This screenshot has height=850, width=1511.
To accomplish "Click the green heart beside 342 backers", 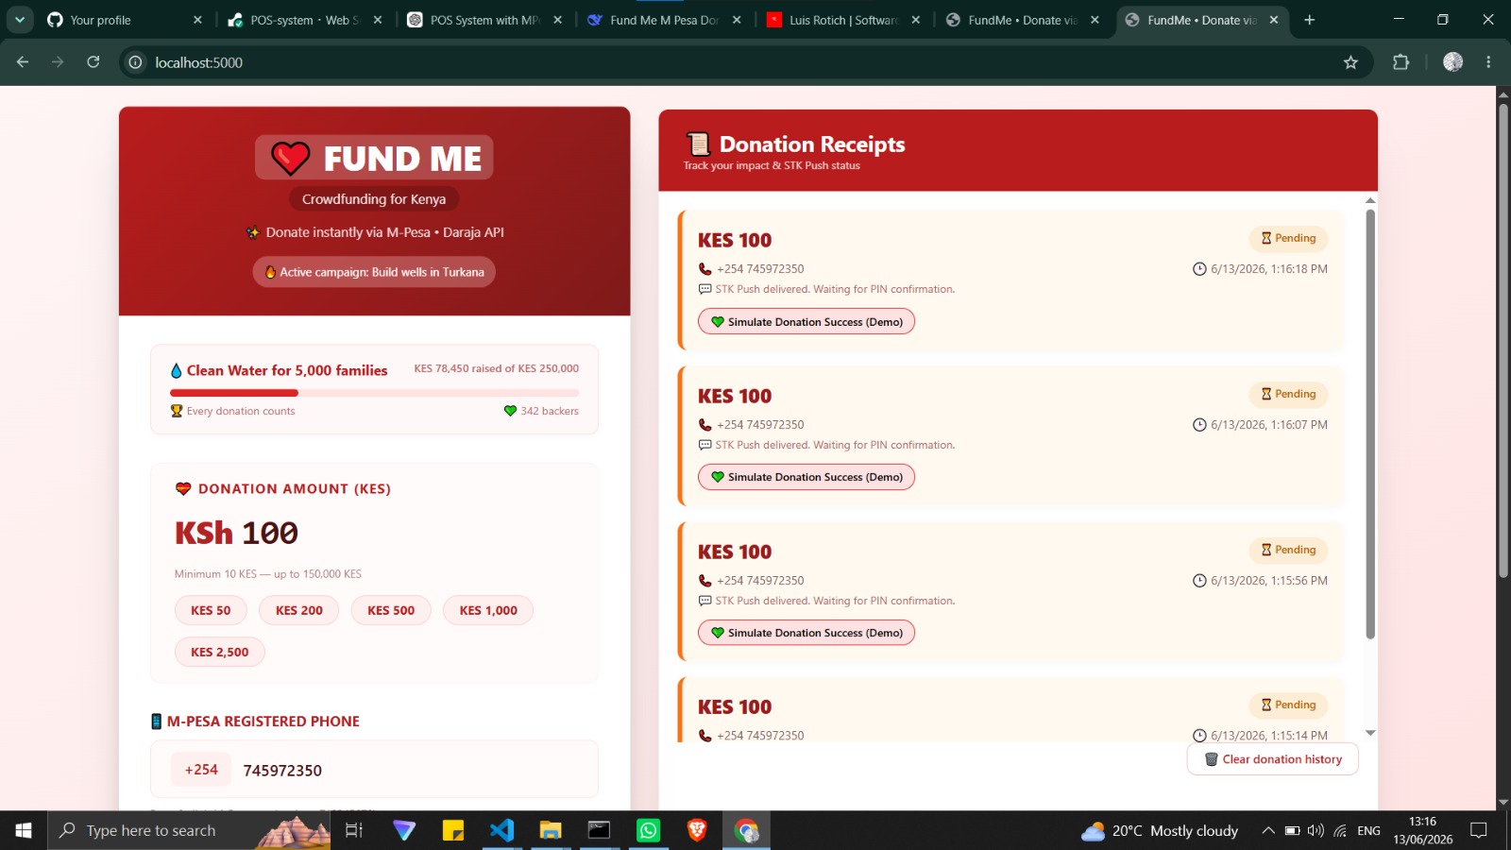I will [x=510, y=411].
